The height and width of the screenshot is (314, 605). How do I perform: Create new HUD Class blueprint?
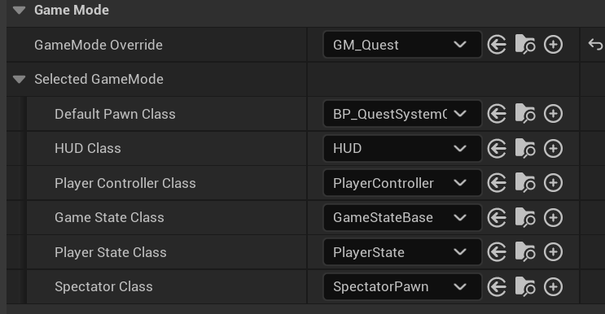pos(554,148)
